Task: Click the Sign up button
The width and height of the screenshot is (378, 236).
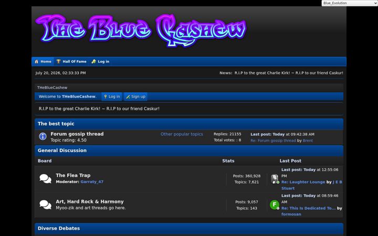Action: 136,96
